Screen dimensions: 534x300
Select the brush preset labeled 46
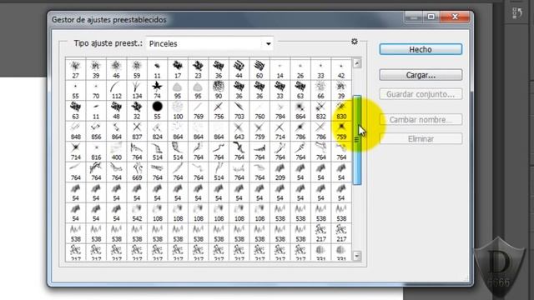click(x=117, y=70)
